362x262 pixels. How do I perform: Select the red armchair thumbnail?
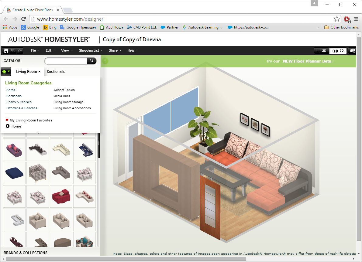pos(61,196)
